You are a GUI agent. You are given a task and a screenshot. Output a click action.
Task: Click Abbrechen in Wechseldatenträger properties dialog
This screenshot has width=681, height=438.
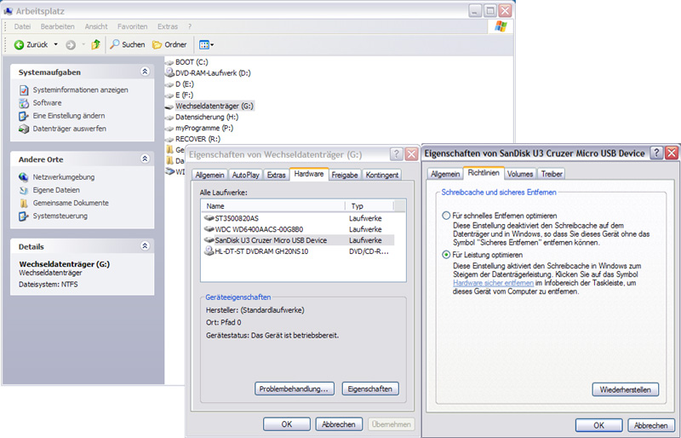click(338, 424)
